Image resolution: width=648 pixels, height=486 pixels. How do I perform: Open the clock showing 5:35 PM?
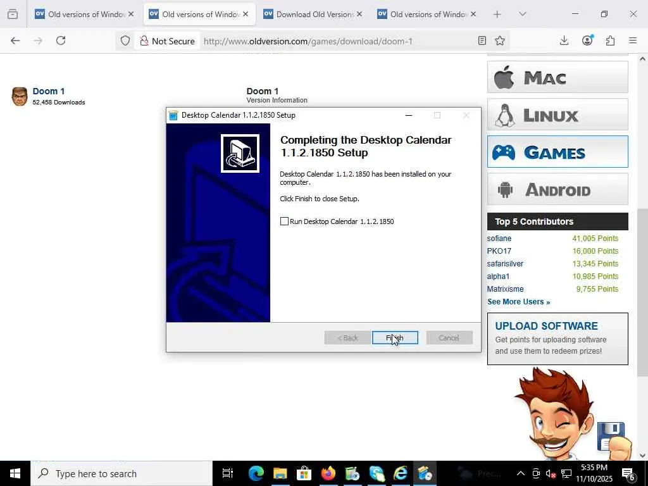[x=594, y=473]
